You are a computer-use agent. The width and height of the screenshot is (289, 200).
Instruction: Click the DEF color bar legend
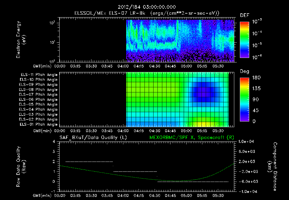244,40
